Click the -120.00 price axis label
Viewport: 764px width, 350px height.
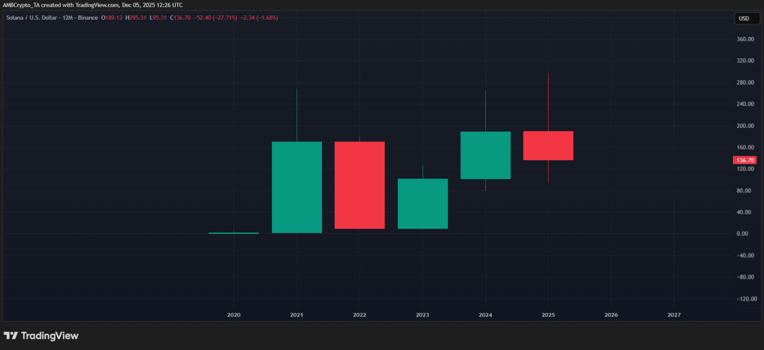pos(746,299)
